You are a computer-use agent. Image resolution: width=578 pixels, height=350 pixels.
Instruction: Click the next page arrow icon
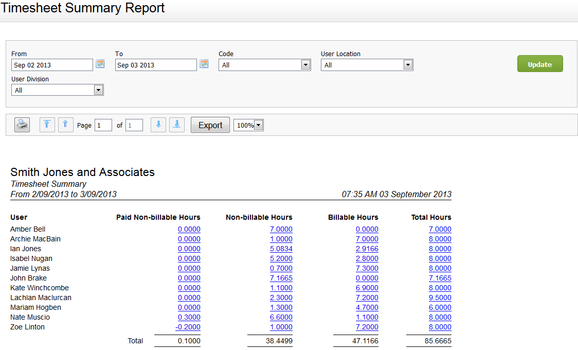pos(158,125)
